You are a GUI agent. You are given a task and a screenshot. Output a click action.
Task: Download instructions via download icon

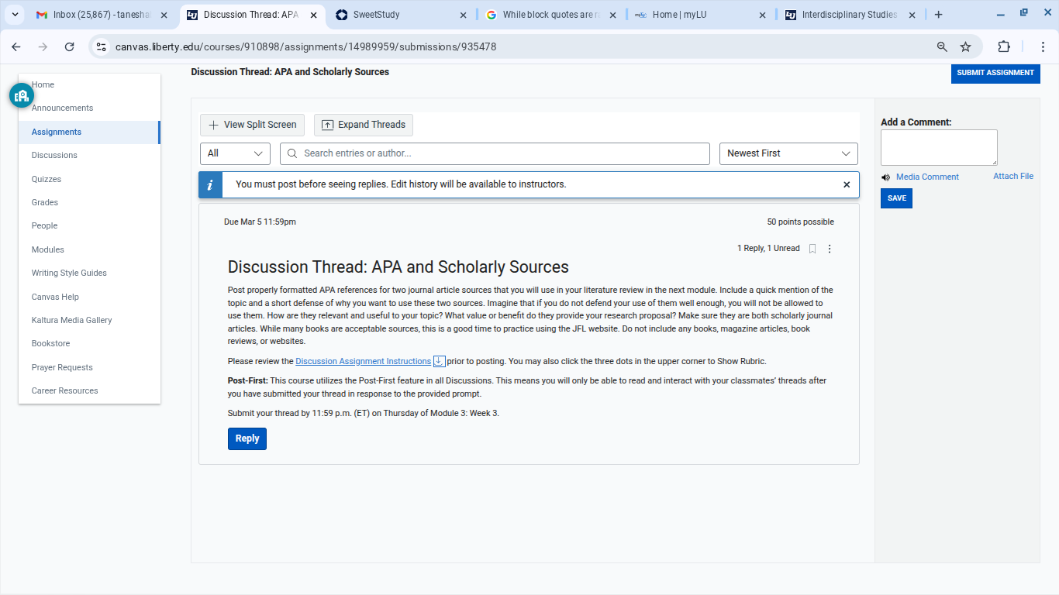point(439,361)
